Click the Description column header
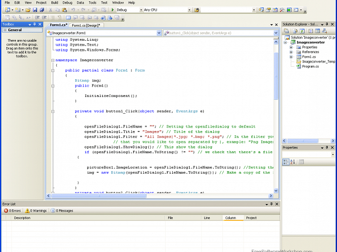The height and width of the screenshot is (252, 337). coord(23,218)
